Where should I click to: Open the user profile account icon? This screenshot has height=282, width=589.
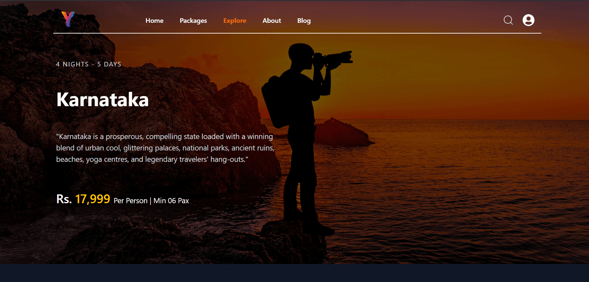coord(528,20)
